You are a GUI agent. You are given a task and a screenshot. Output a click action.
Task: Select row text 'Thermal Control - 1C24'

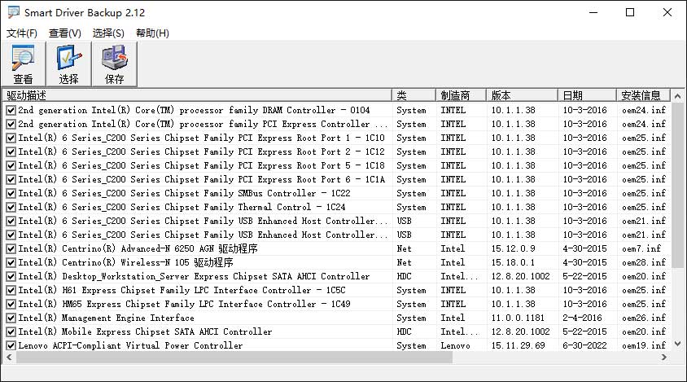(291, 207)
